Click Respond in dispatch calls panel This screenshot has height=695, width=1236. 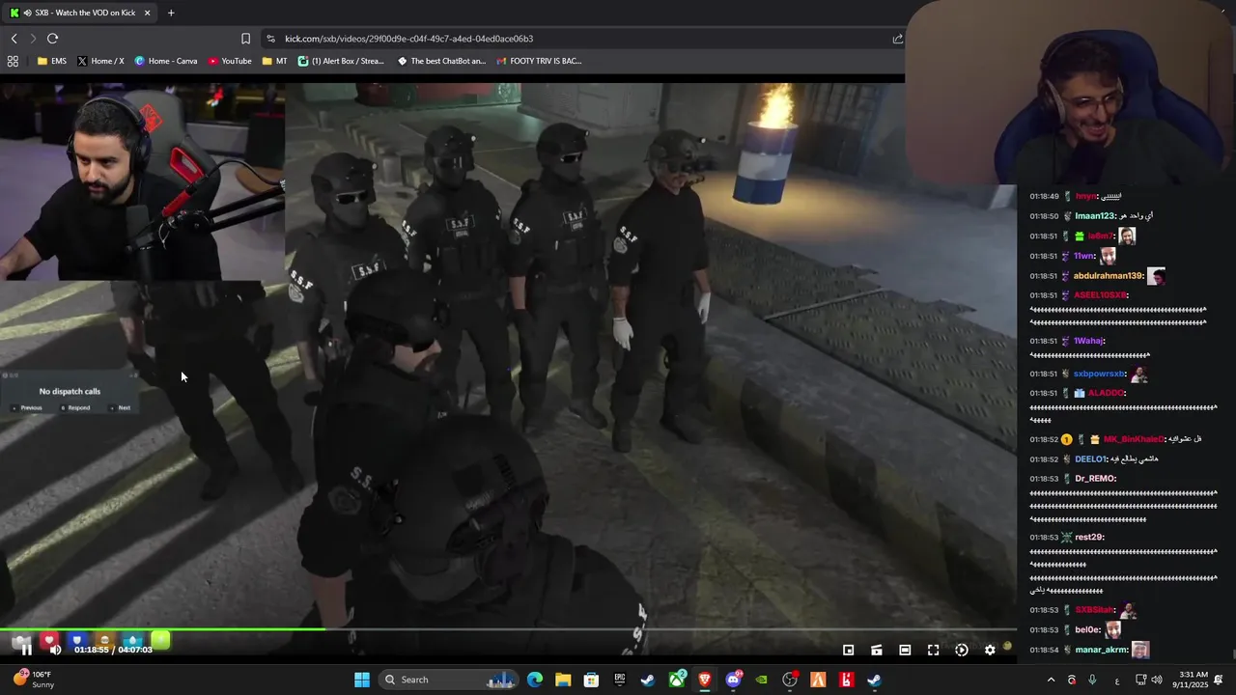(75, 407)
